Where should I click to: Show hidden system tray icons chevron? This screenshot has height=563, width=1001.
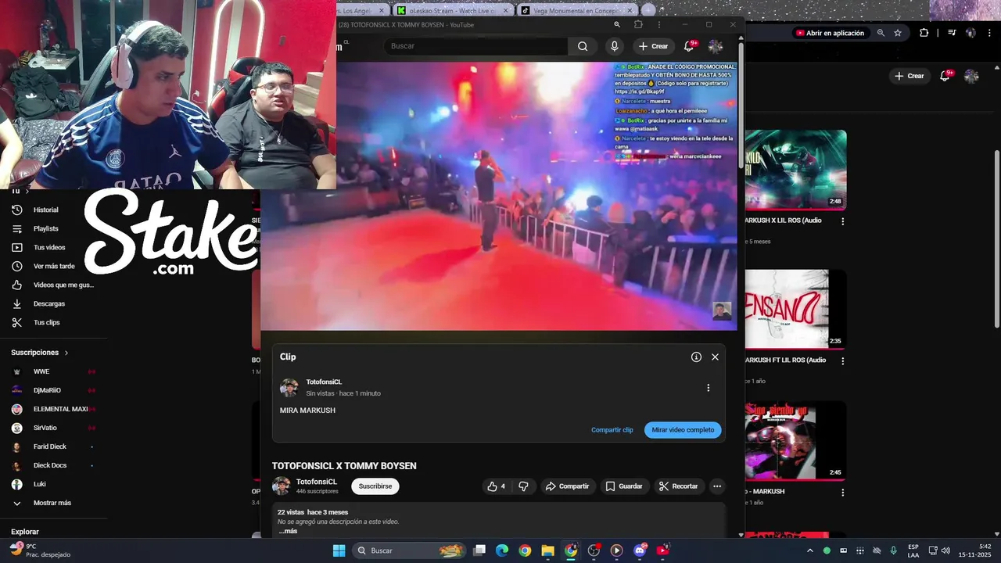809,550
